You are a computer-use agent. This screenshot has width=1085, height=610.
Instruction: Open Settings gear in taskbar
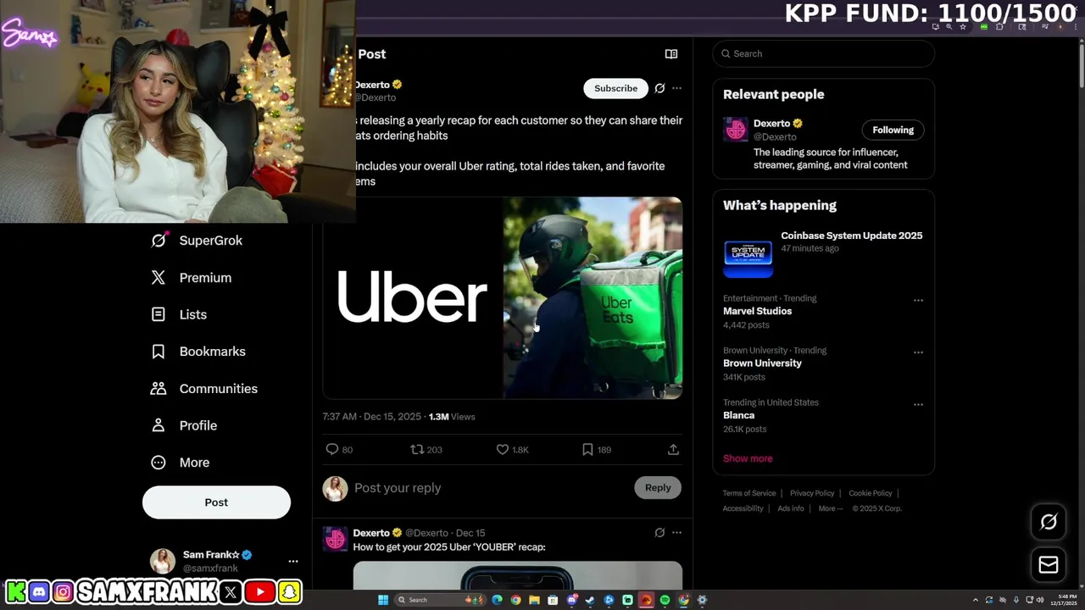[702, 600]
